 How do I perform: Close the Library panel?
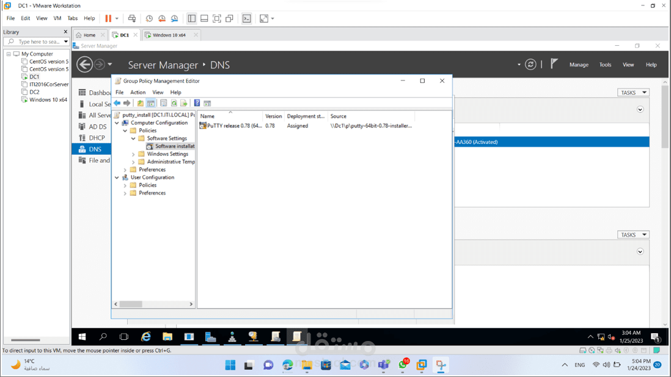65,32
